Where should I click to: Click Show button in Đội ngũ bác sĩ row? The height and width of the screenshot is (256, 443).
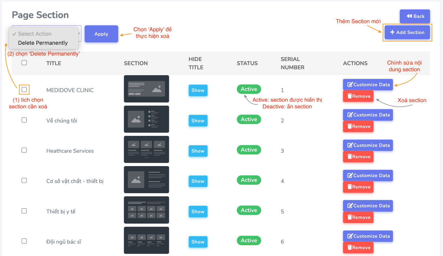tap(198, 242)
